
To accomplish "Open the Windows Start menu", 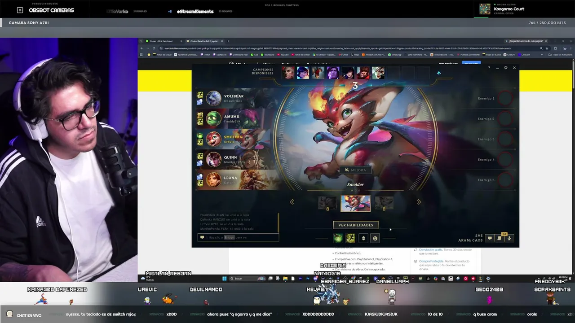I will point(224,279).
